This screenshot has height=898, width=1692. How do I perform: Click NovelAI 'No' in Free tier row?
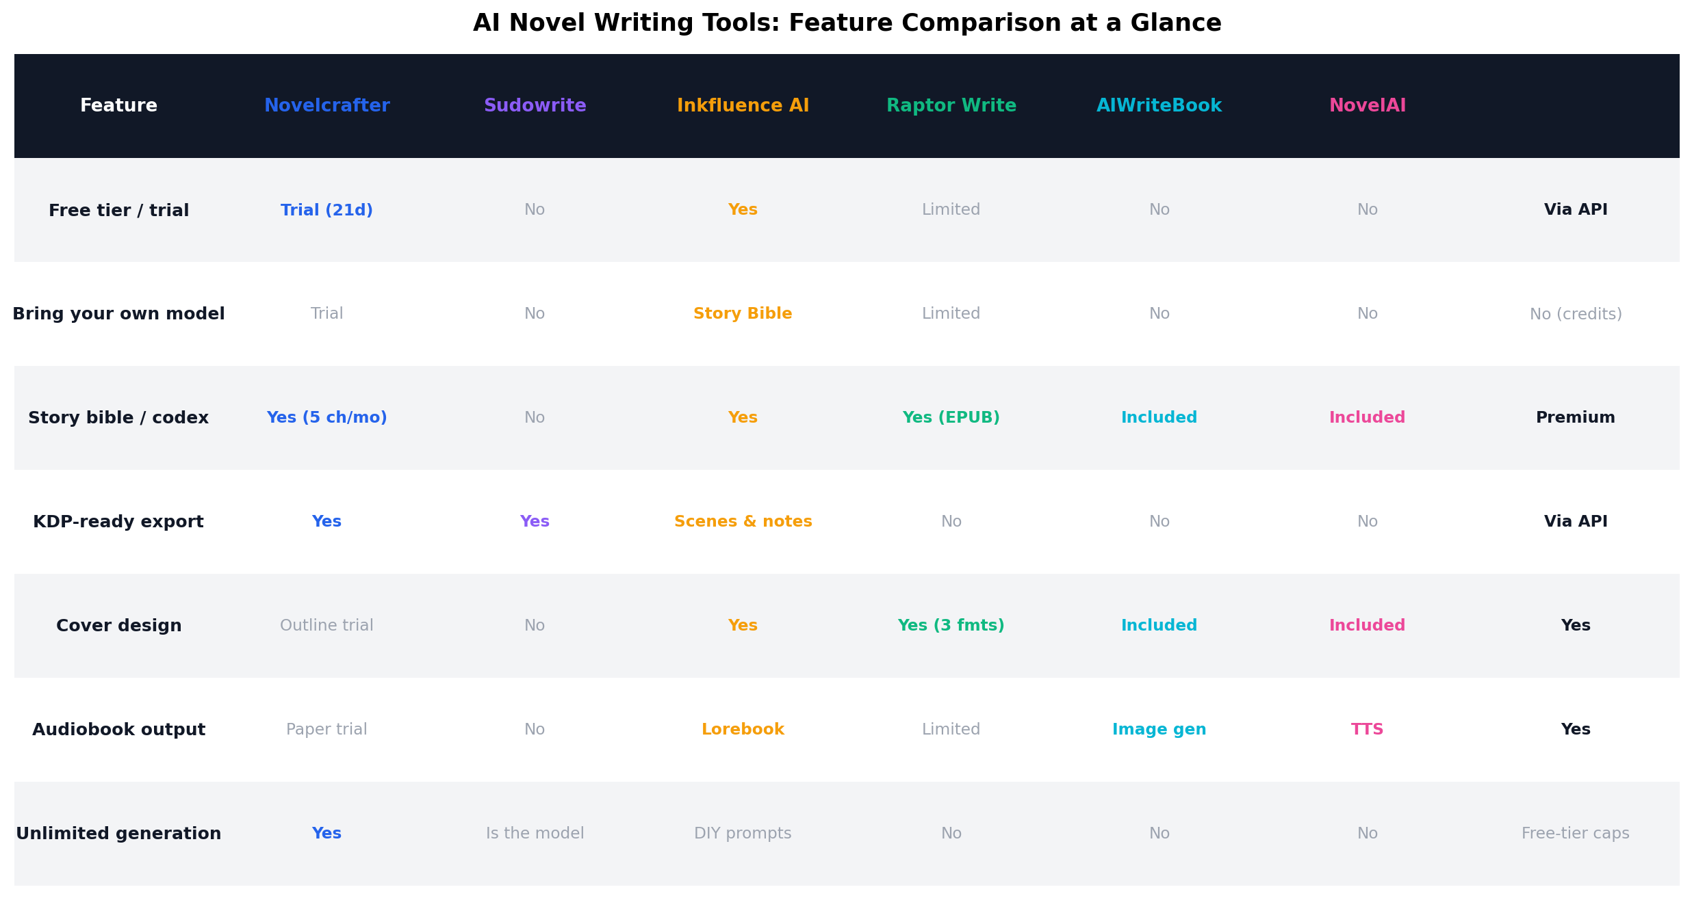coord(1368,210)
